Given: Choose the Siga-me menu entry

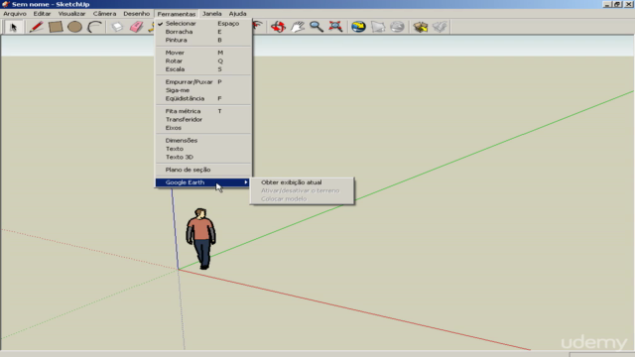Looking at the screenshot, I should 203,90.
